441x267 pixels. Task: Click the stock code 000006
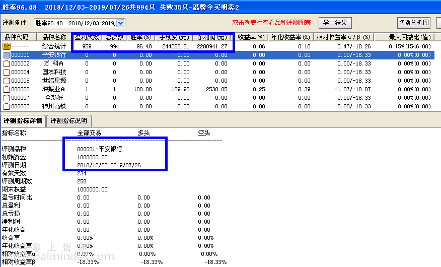coord(20,90)
